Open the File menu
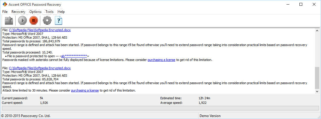Screen dimensions: 321x119 pyautogui.click(x=5, y=12)
